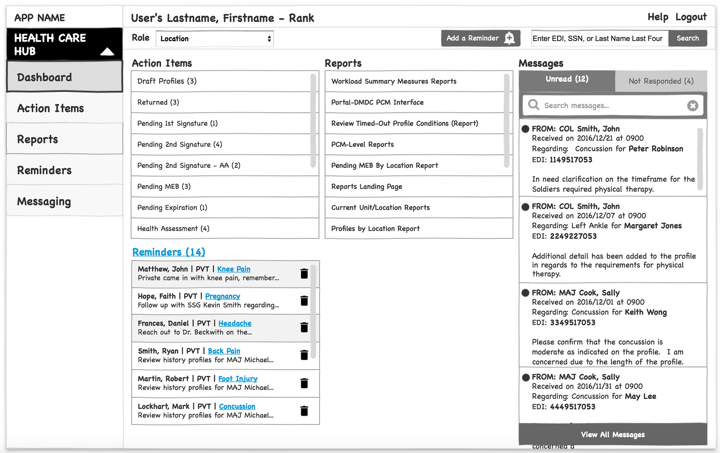Screen dimensions: 720x453
Task: Open Current Unit/Location Reports
Action: pos(419,207)
